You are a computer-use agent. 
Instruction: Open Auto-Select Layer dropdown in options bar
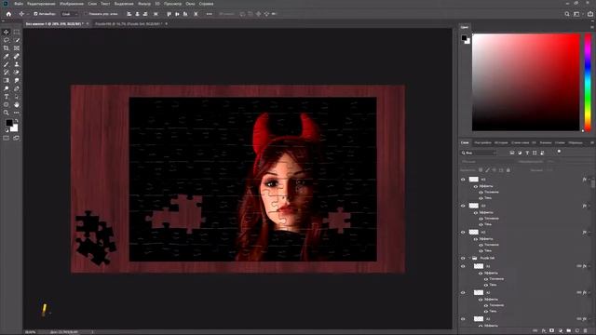pos(70,14)
